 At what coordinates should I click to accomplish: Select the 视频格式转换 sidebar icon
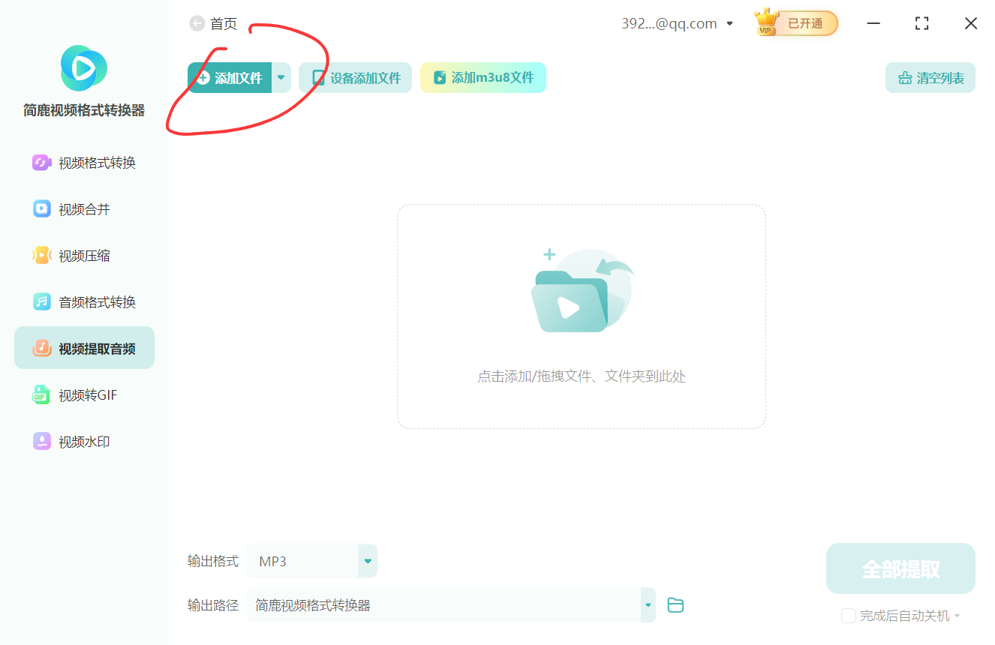[x=41, y=162]
